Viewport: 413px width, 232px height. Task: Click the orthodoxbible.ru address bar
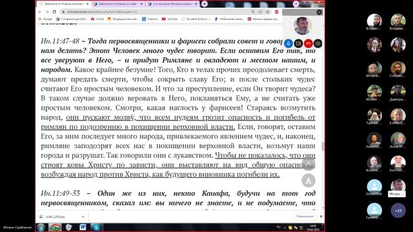[x=156, y=12]
